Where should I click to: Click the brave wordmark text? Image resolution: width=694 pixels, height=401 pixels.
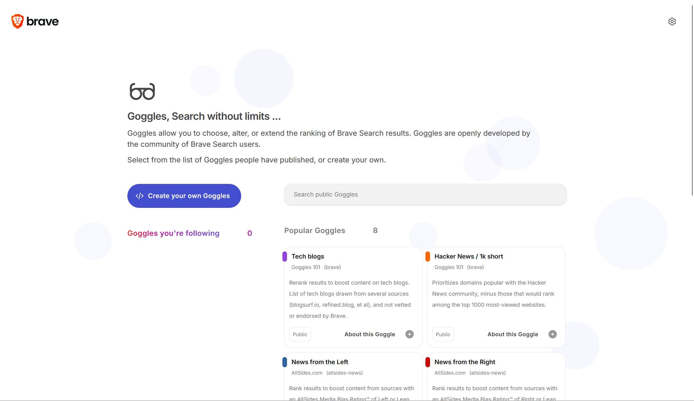[42, 21]
